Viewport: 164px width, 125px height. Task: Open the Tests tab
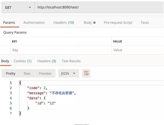pos(145,23)
